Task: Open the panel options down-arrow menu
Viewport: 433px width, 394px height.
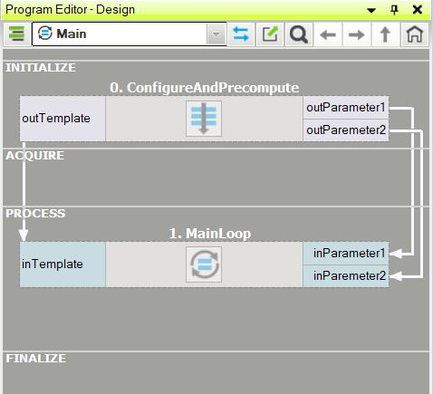Action: click(371, 10)
